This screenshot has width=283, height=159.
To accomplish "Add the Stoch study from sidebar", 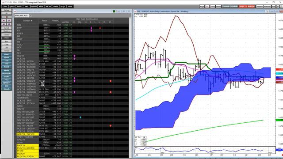I will 7,89.
